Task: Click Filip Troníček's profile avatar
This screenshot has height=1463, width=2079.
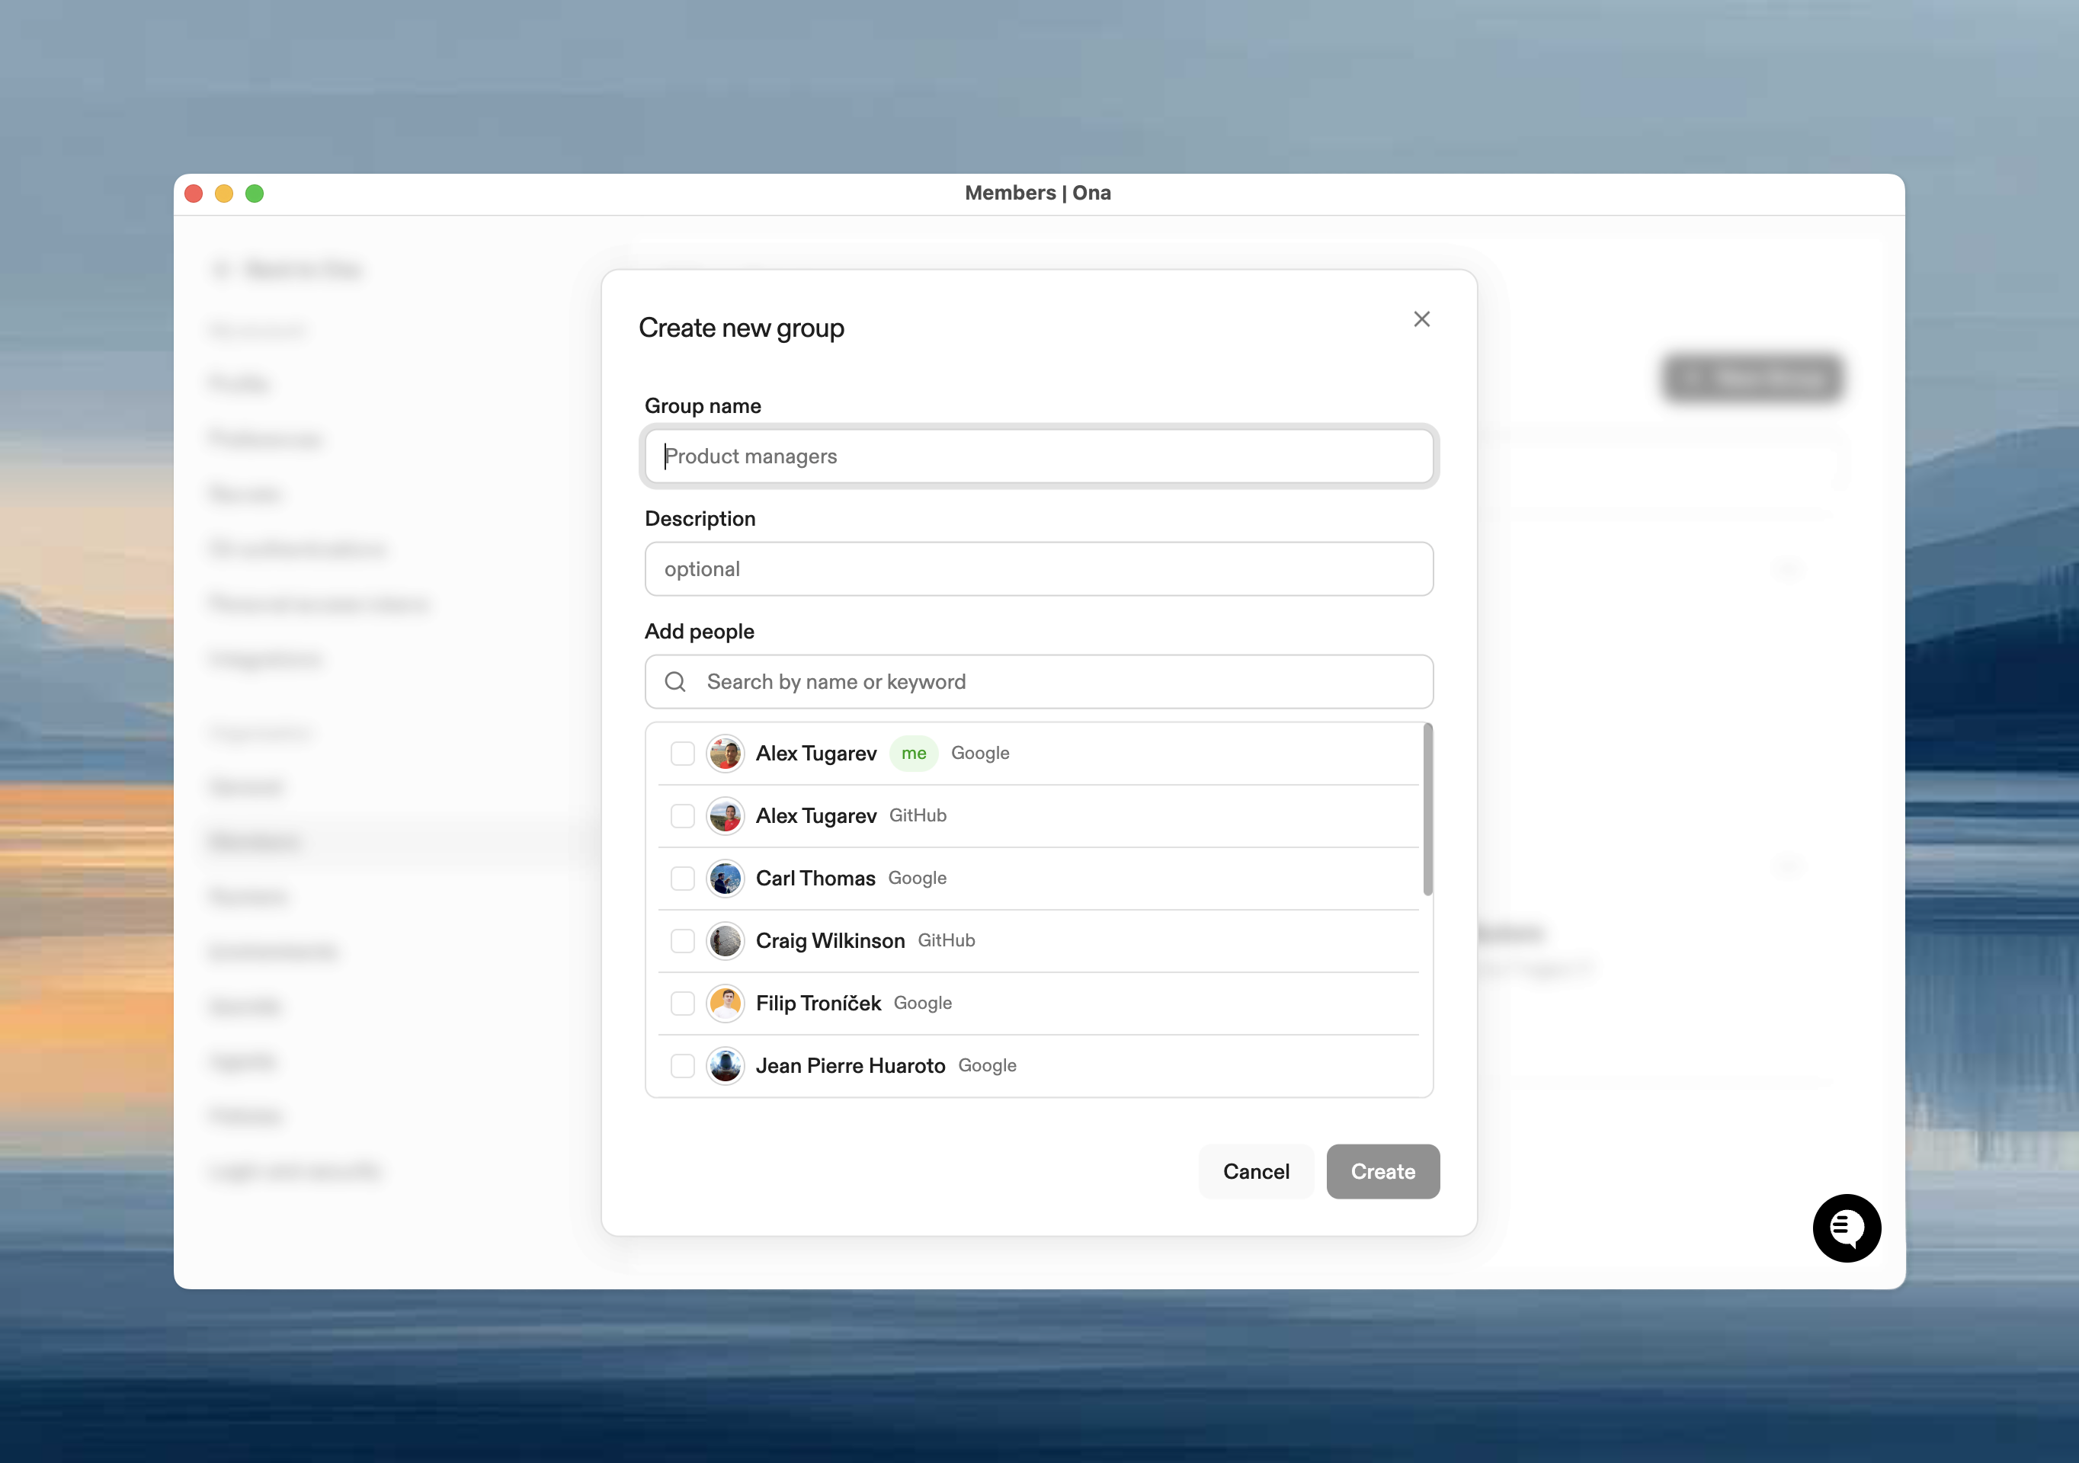Action: pos(726,1003)
